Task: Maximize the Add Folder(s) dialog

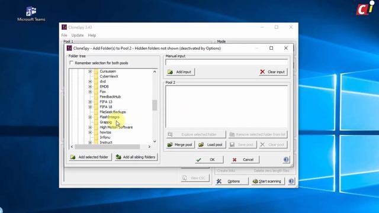Action: pyautogui.click(x=271, y=48)
